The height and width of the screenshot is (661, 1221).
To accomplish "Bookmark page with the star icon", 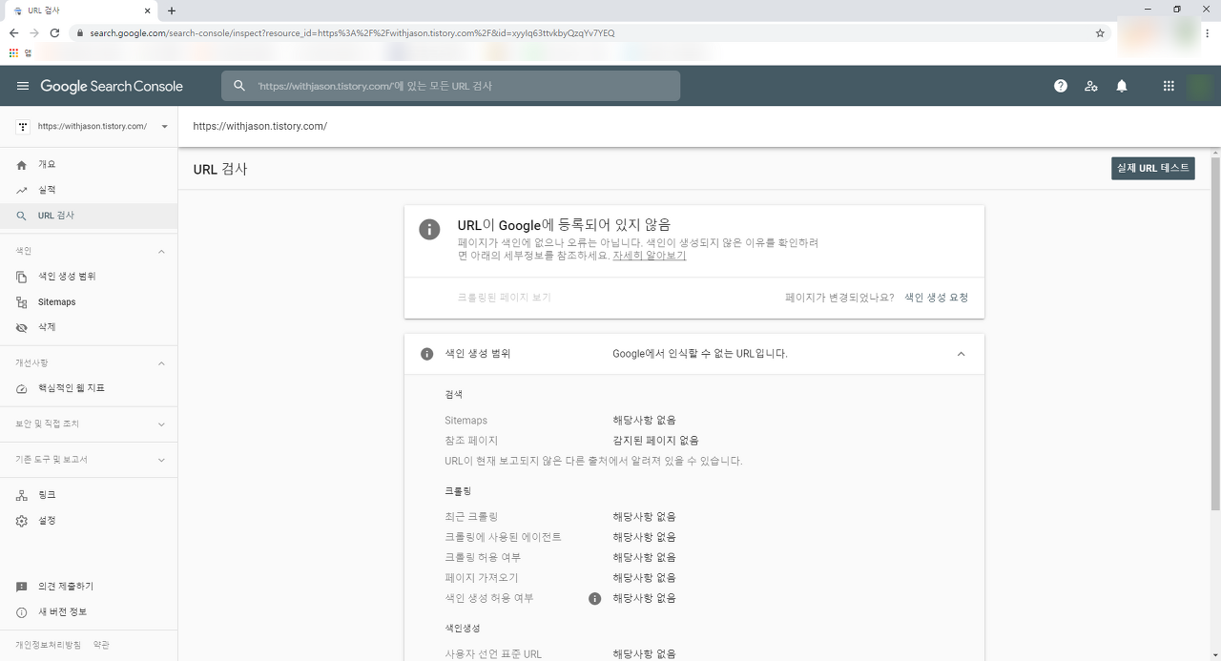I will pos(1100,32).
